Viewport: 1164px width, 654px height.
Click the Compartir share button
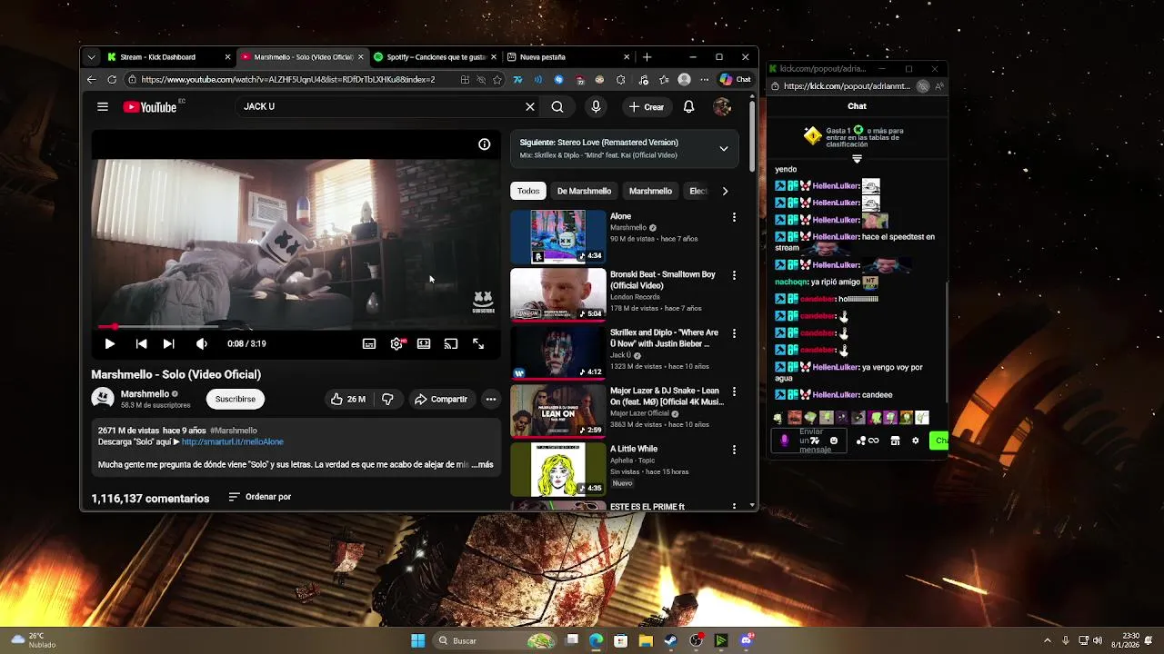tap(440, 399)
